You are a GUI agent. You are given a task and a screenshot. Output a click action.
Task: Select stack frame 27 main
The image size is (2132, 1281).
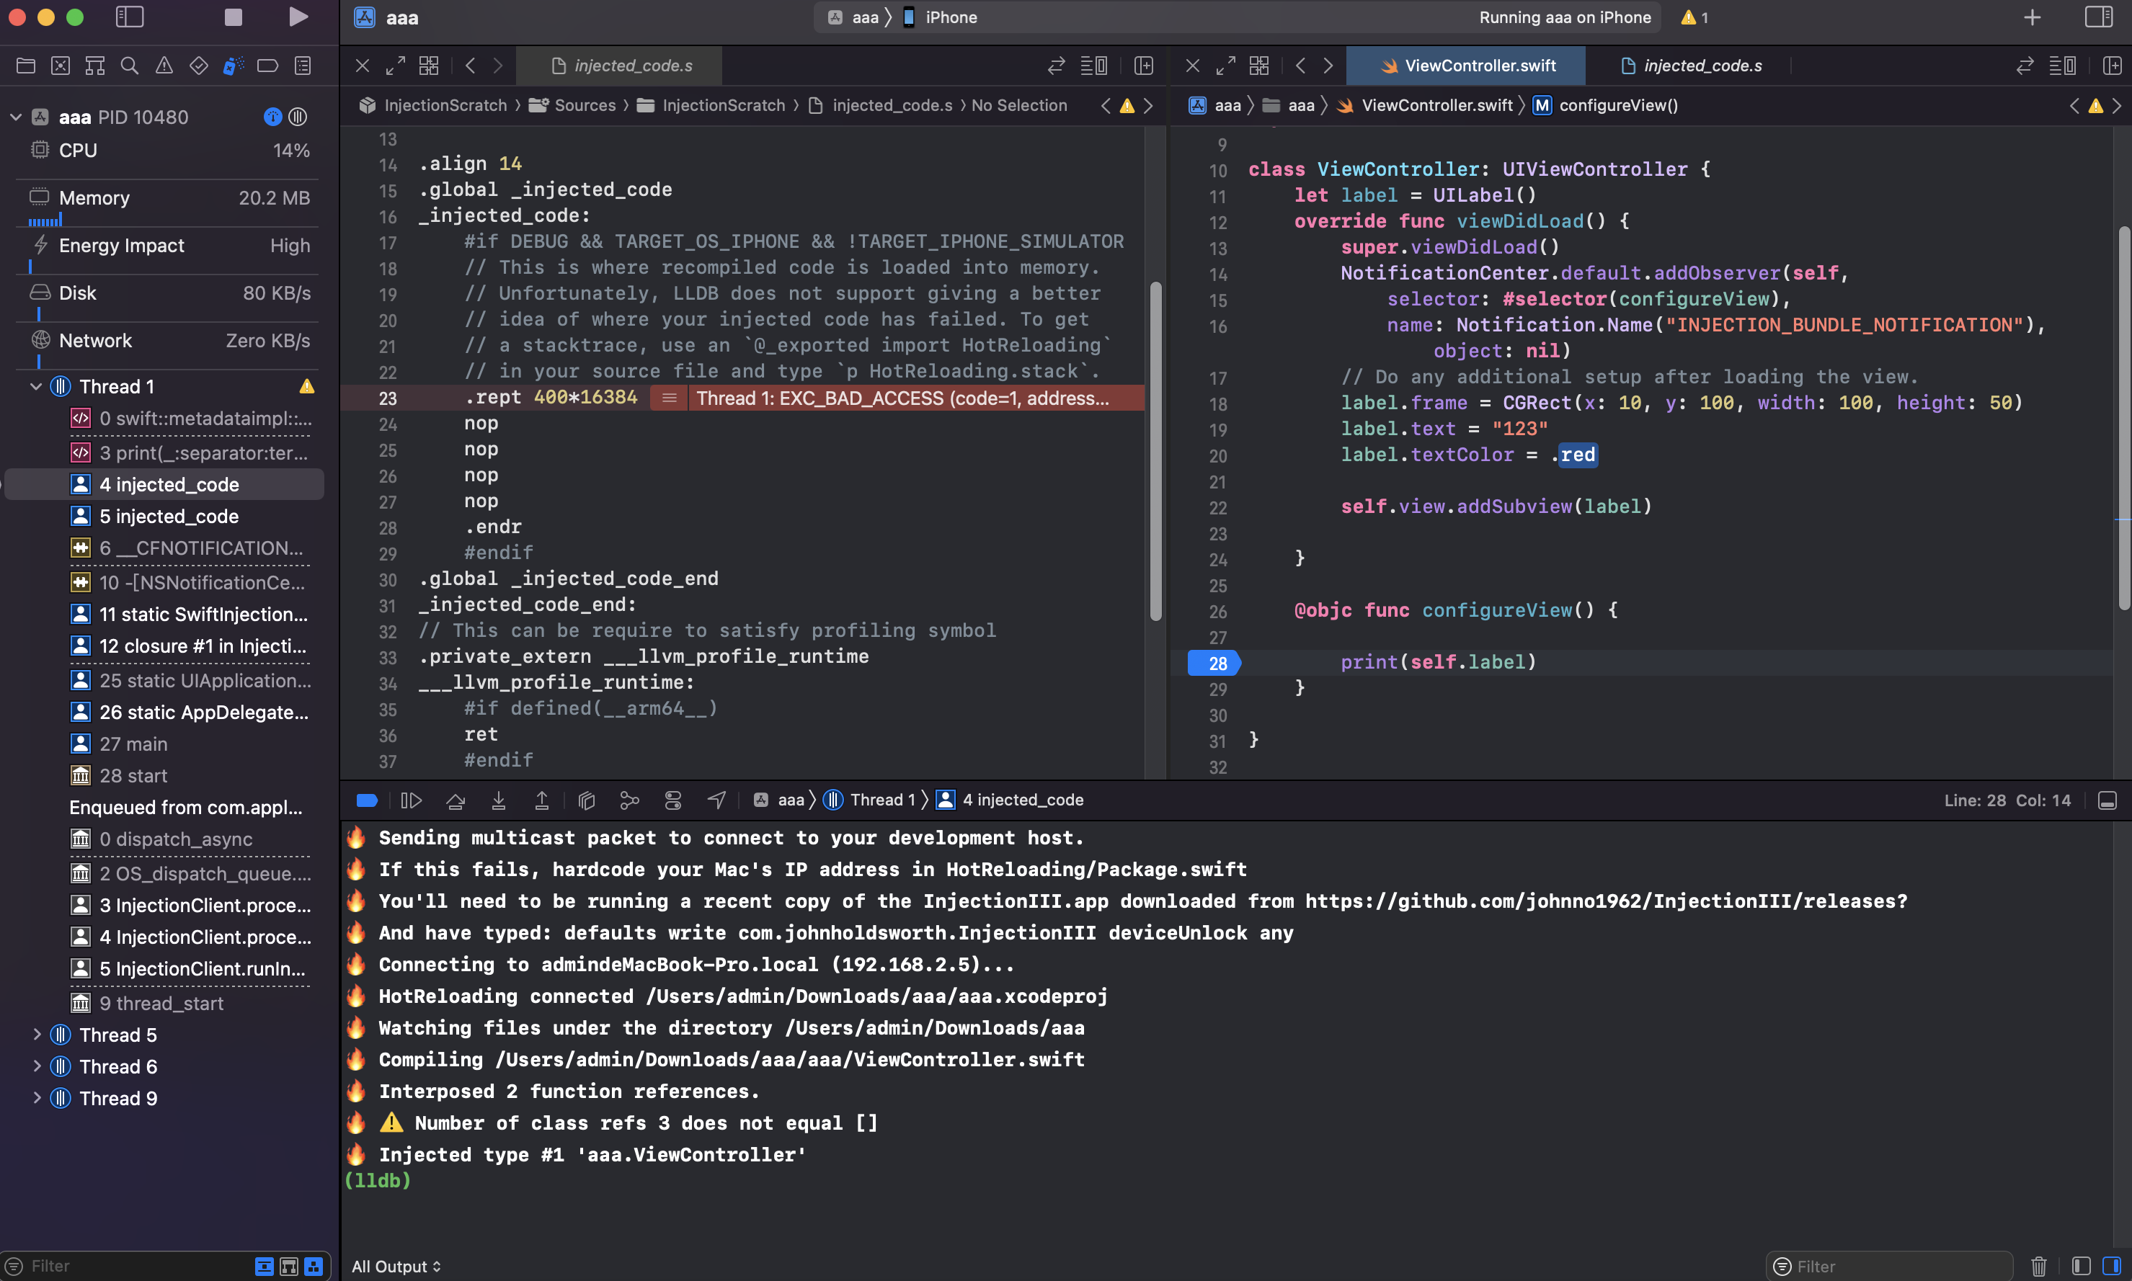[x=133, y=744]
